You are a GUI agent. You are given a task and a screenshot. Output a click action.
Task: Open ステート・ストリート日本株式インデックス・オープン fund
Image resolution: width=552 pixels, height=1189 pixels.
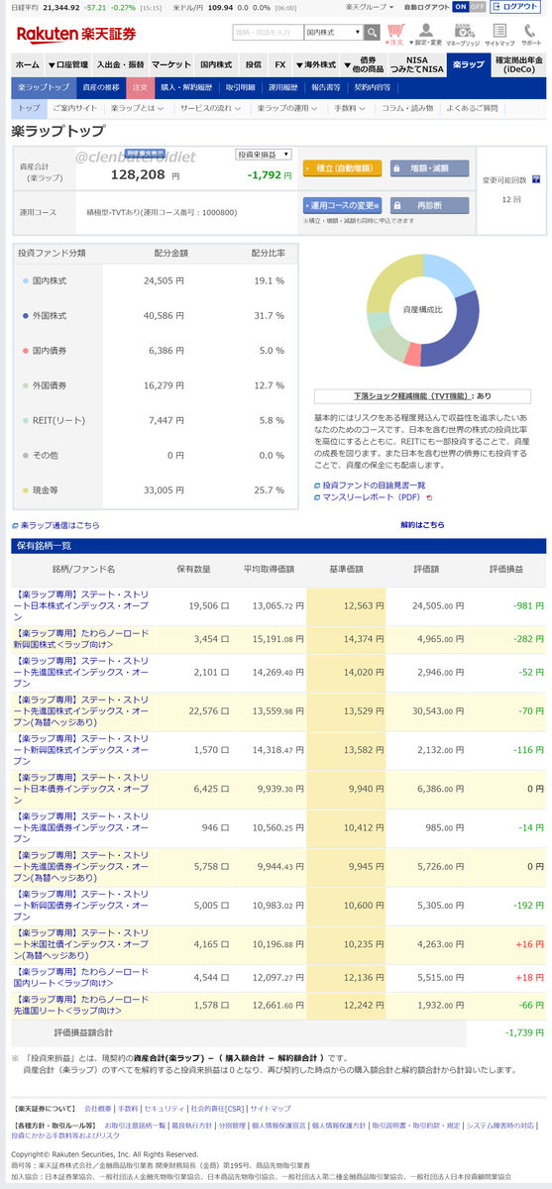click(82, 604)
